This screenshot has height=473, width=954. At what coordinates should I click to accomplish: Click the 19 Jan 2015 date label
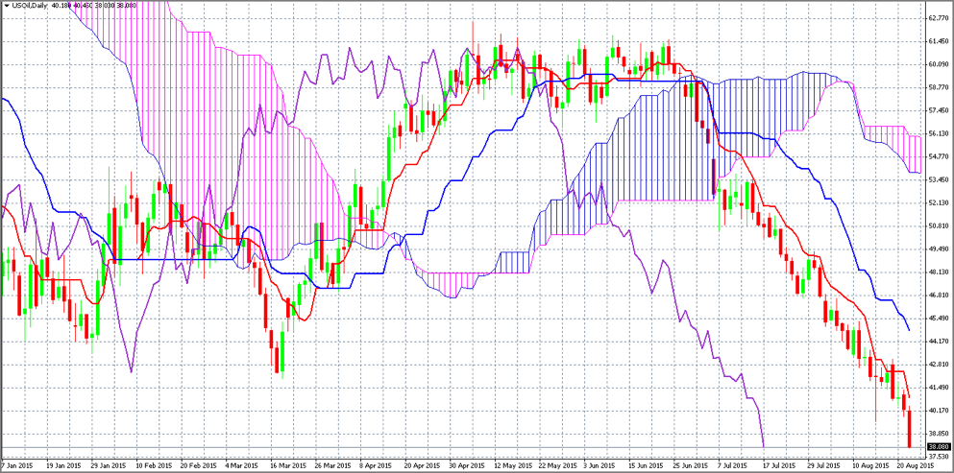point(63,466)
